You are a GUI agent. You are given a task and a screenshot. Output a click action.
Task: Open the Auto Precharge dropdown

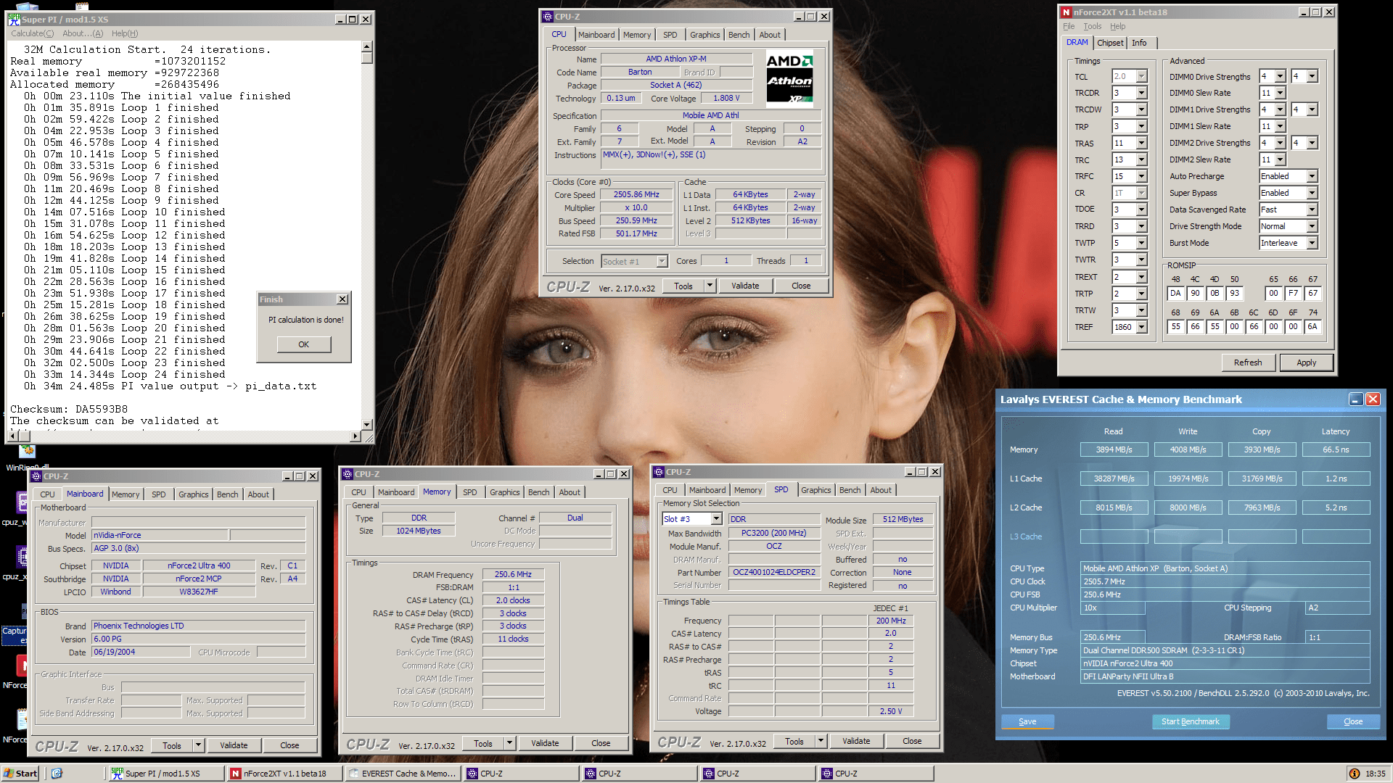point(1312,176)
